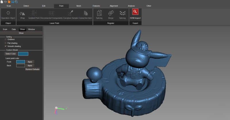Click Restore Defaults button

(x=32, y=69)
